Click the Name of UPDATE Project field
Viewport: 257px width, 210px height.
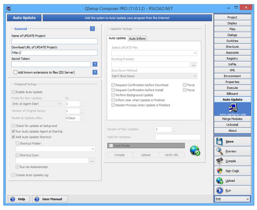54,41
